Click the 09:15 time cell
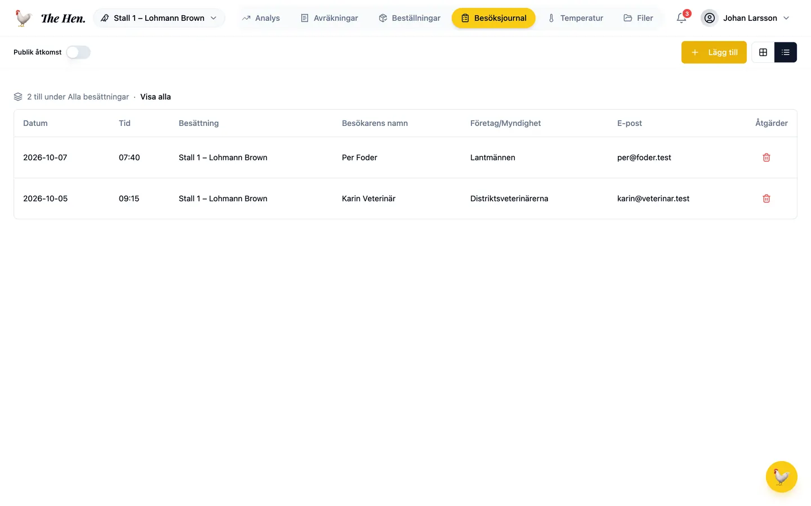This screenshot has height=506, width=811. pos(129,198)
